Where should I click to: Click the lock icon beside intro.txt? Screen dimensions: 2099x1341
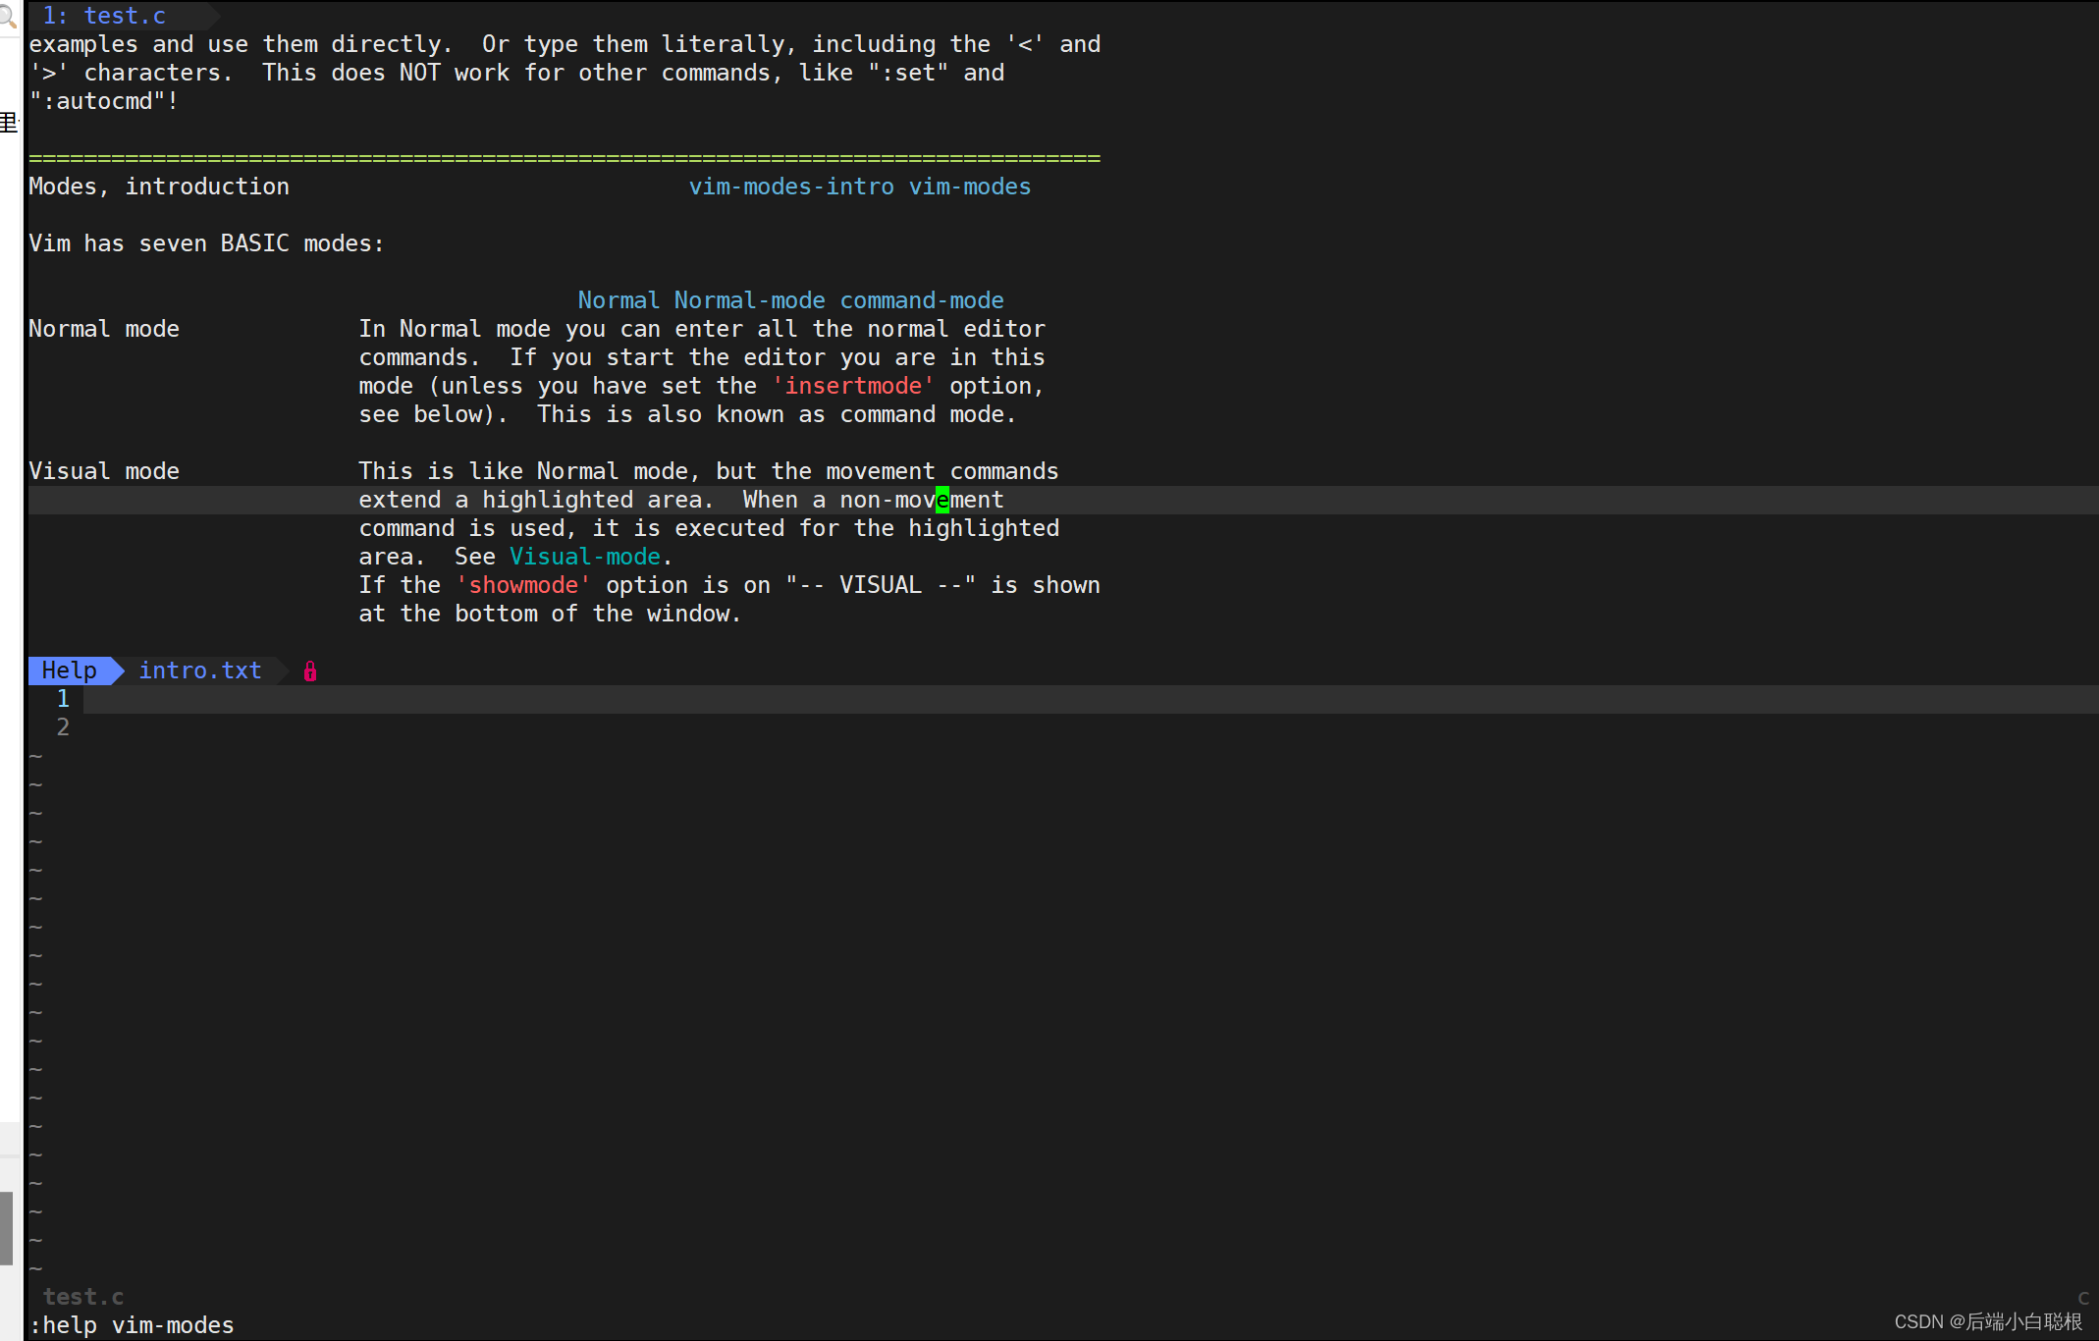[x=310, y=671]
